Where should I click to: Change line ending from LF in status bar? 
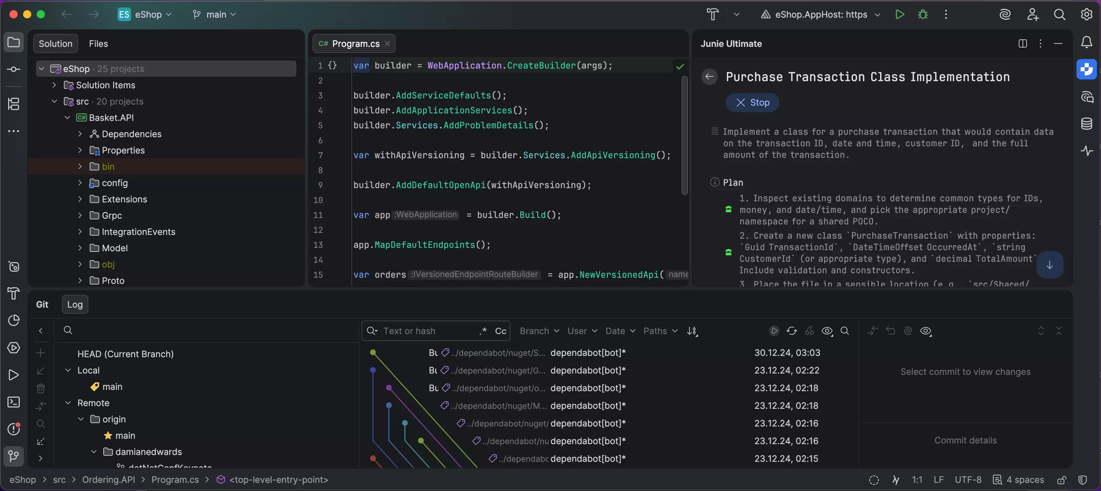click(939, 480)
